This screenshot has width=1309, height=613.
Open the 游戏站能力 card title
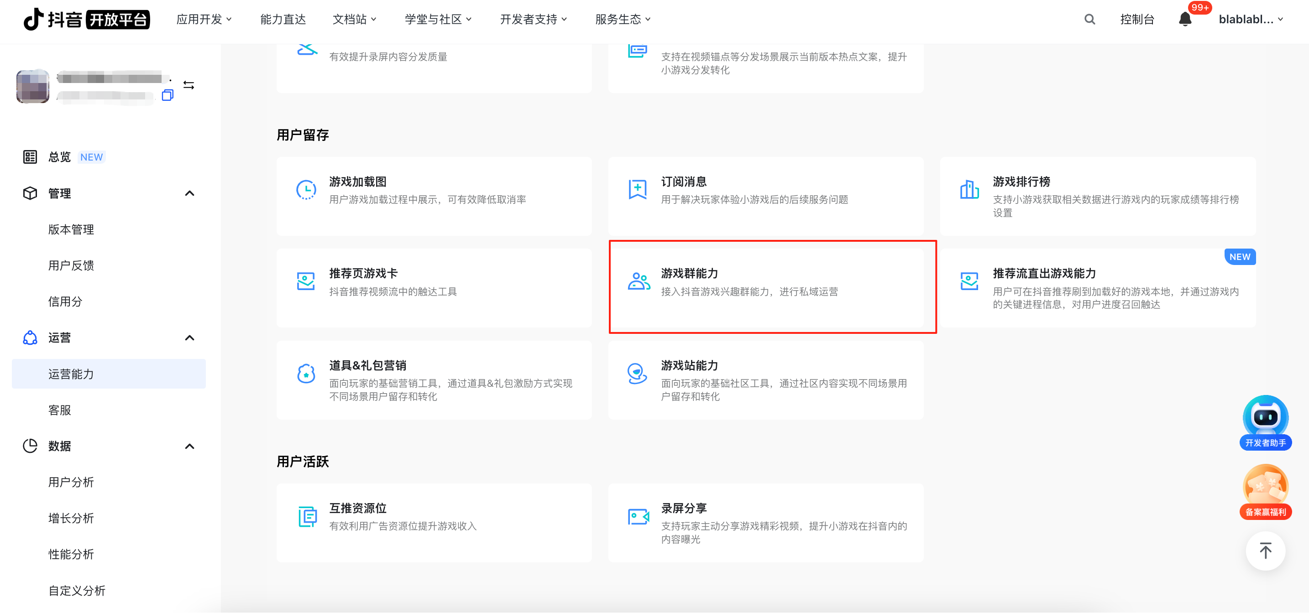(690, 365)
